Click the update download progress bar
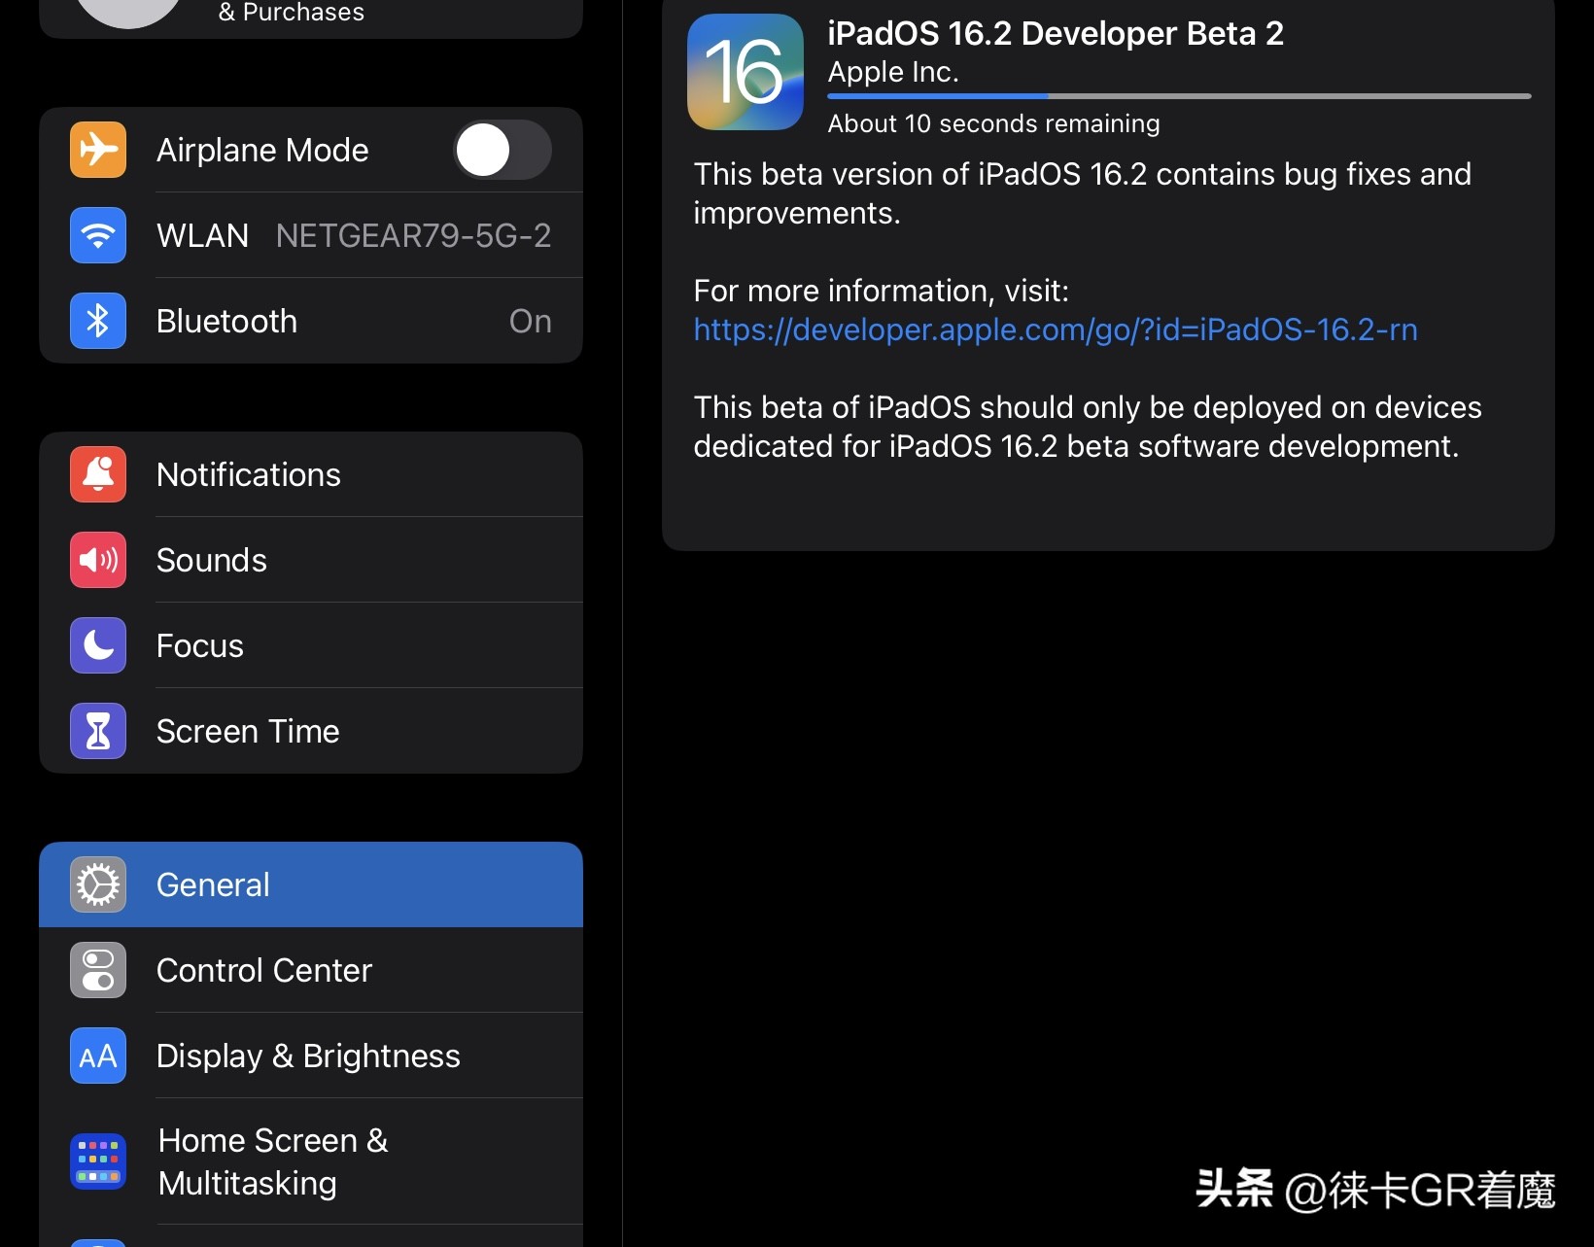This screenshot has height=1247, width=1594. (x=1179, y=96)
